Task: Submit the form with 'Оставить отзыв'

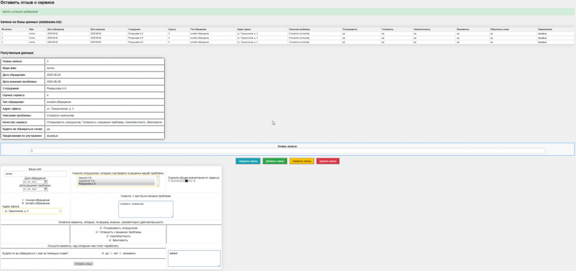Action: point(84,264)
